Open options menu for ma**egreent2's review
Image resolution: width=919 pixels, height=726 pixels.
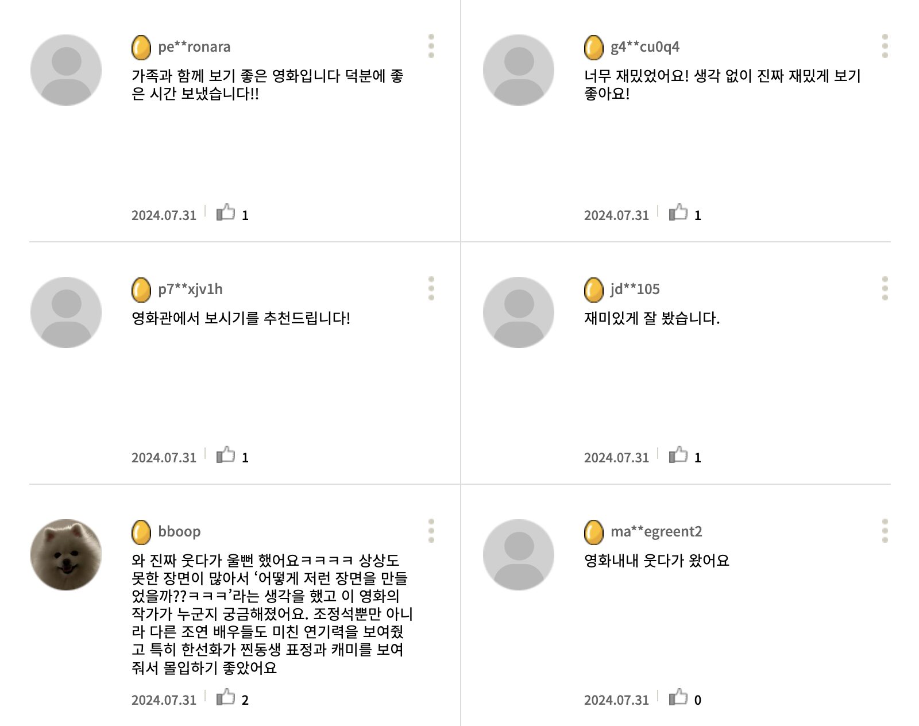click(x=885, y=531)
